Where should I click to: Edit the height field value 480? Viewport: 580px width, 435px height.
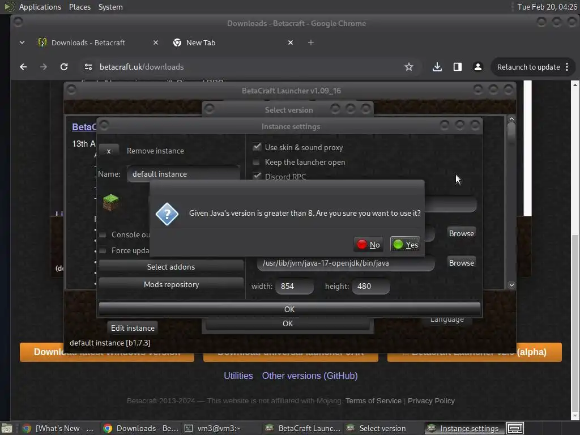tap(370, 286)
